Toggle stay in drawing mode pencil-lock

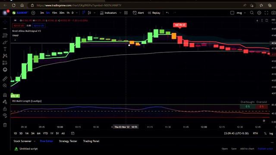(5, 102)
